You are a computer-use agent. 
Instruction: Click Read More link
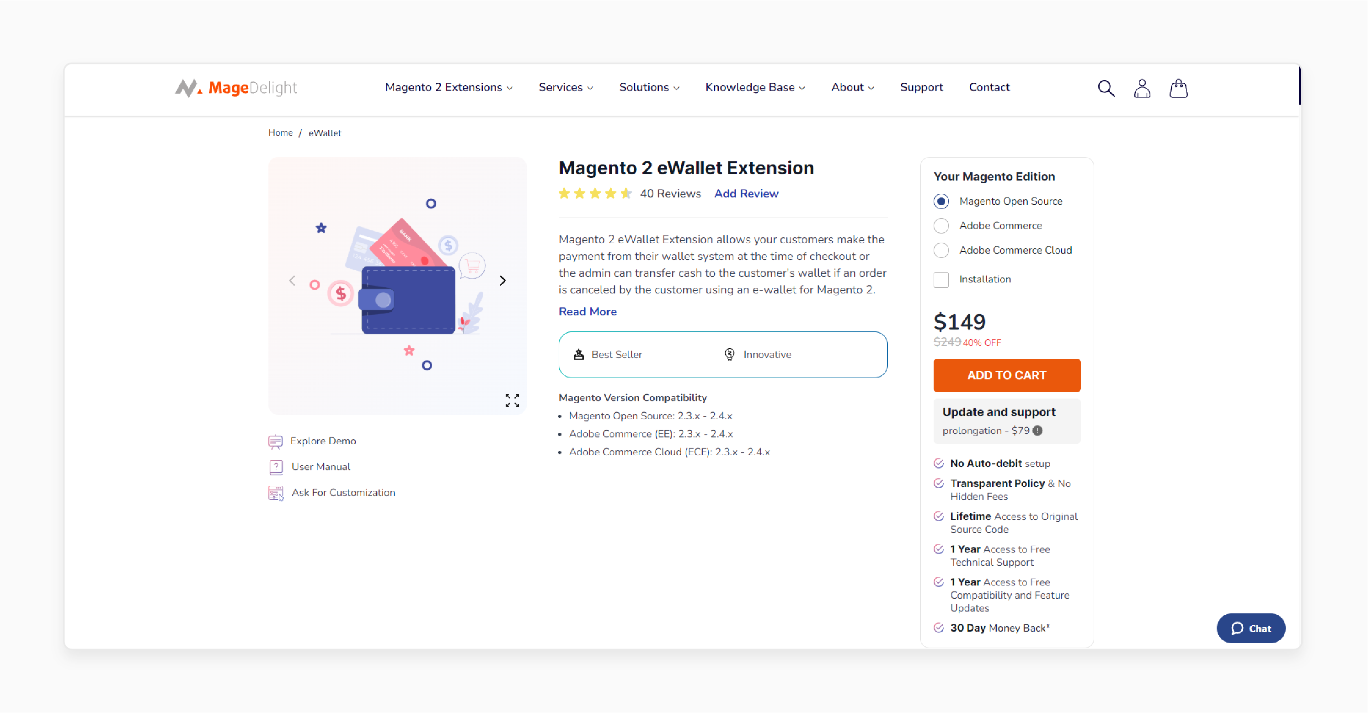coord(588,312)
